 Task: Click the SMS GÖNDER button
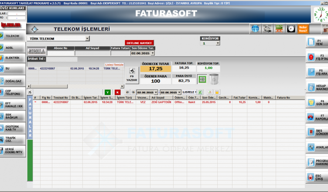pos(317,132)
